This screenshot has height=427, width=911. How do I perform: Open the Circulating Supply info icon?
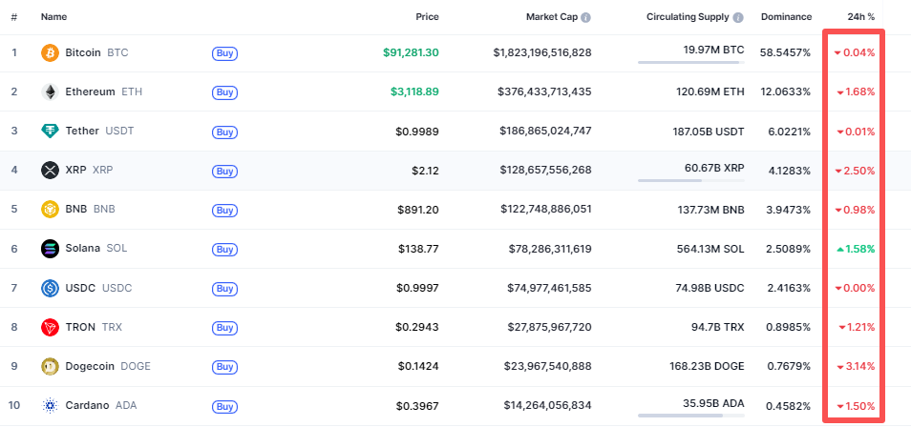tap(737, 17)
